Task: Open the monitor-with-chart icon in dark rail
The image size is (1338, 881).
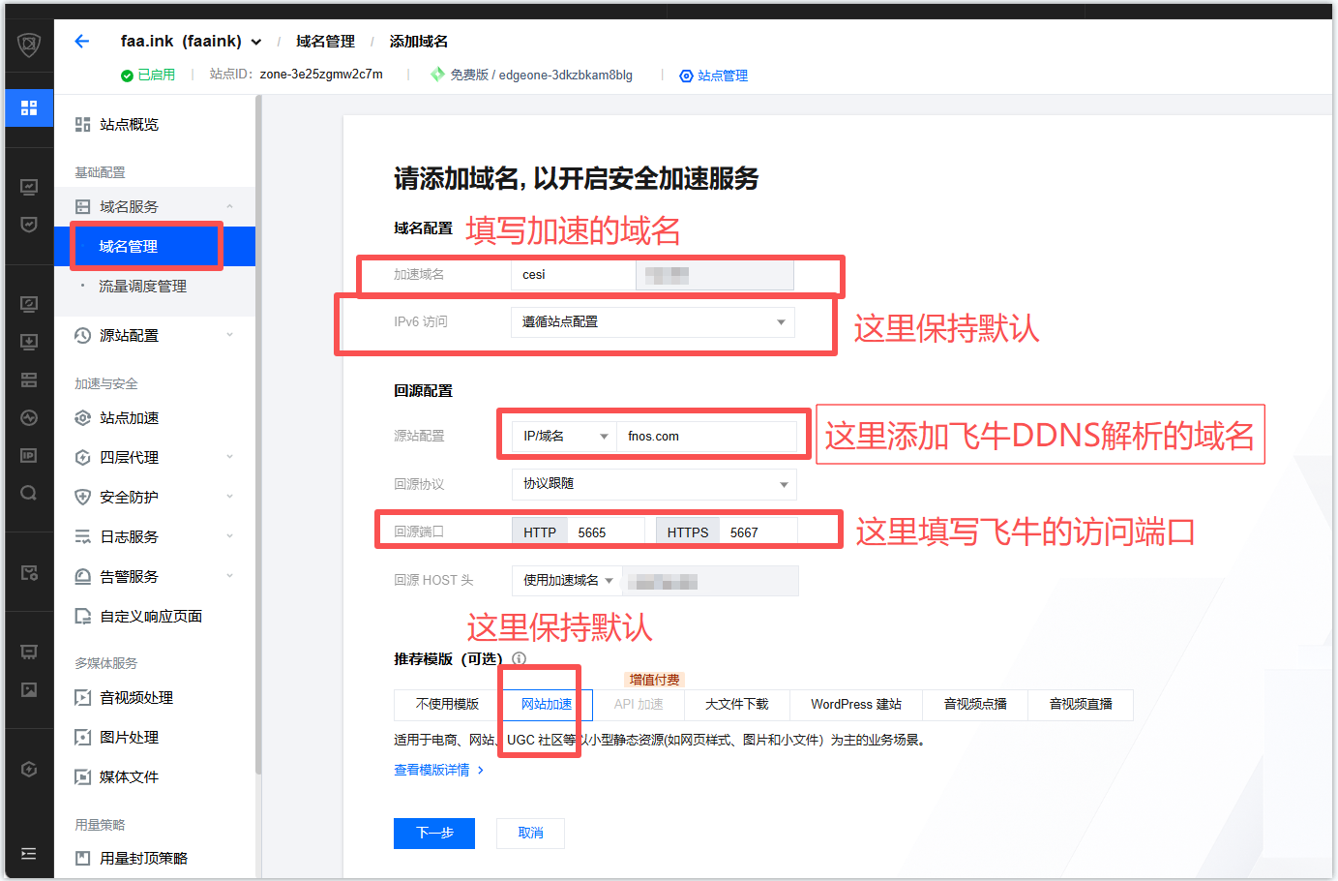Action: (29, 187)
